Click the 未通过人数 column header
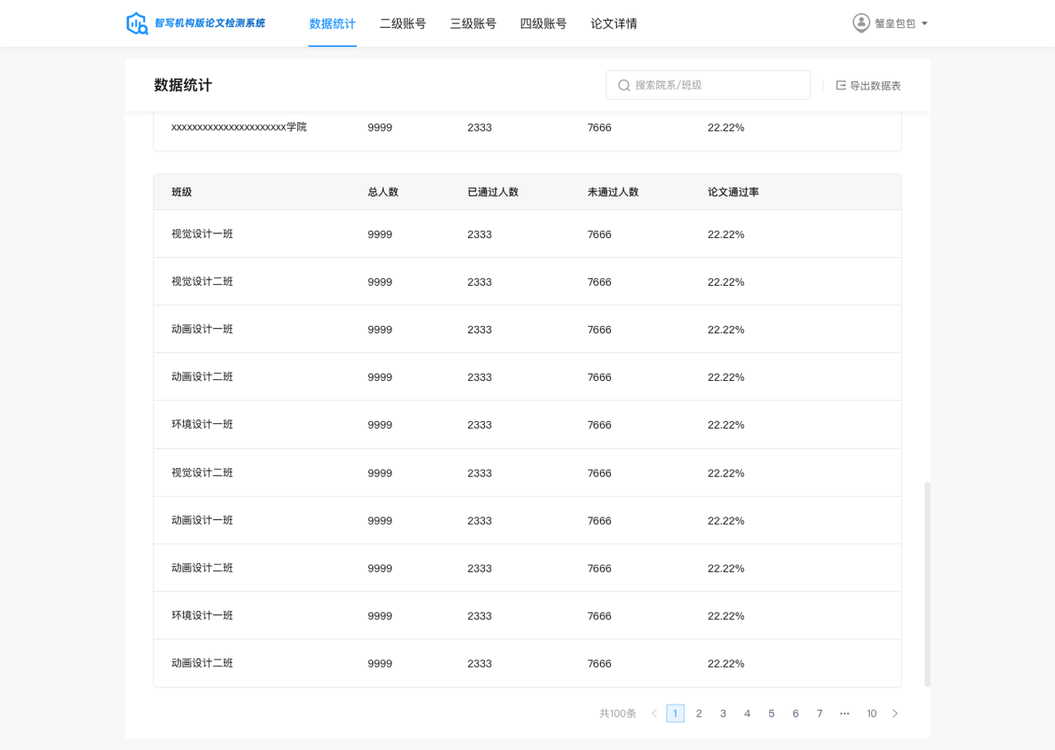 612,192
